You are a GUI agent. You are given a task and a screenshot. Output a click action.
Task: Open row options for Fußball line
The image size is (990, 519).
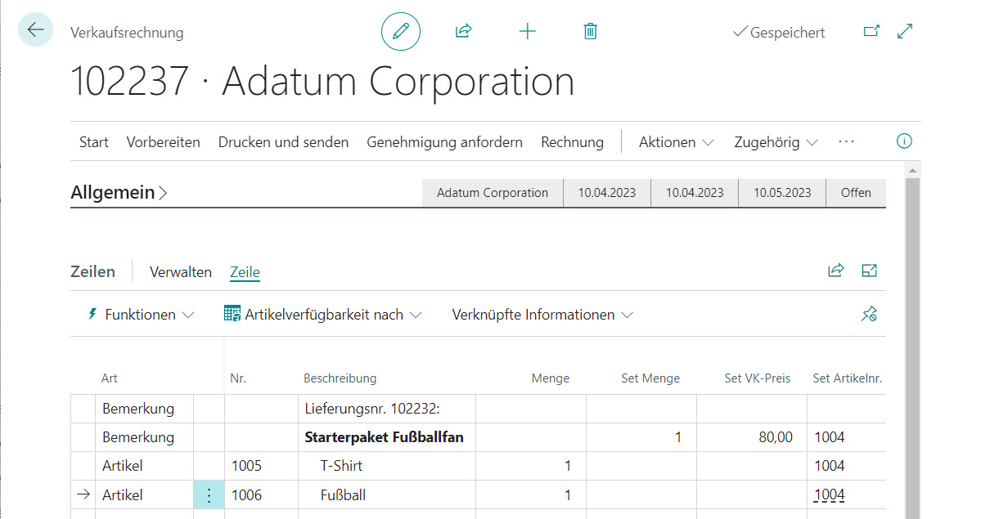click(x=209, y=495)
